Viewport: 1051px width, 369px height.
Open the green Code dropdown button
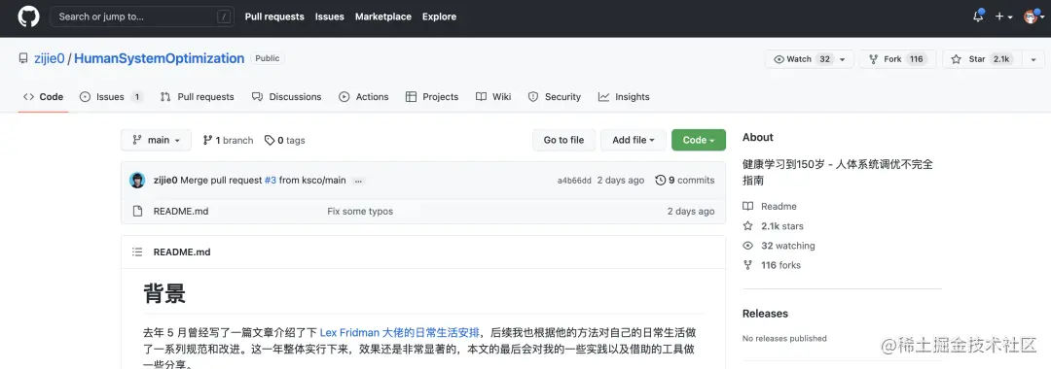699,140
